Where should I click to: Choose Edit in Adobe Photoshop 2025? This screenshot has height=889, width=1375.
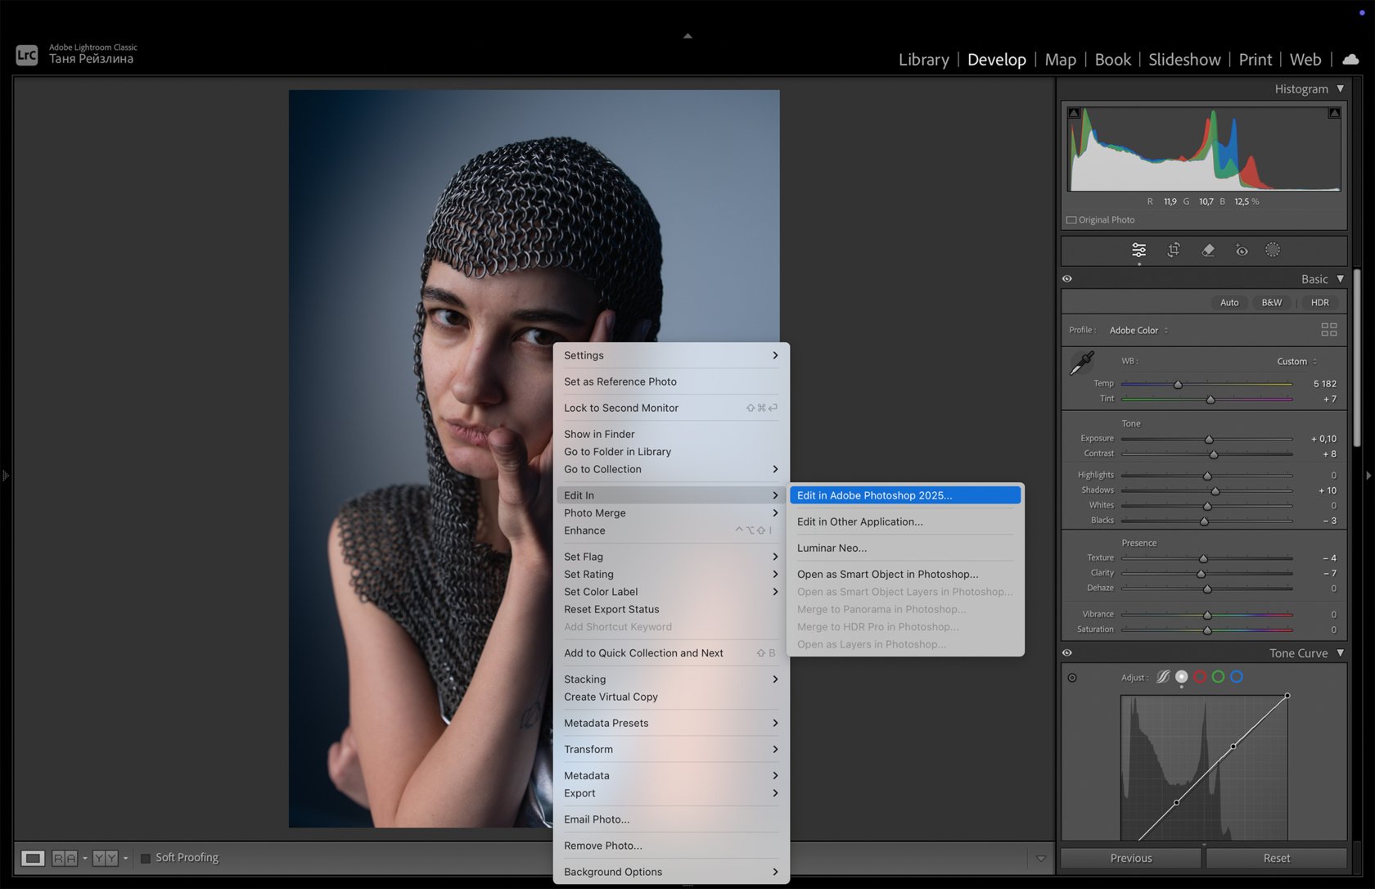coord(873,495)
